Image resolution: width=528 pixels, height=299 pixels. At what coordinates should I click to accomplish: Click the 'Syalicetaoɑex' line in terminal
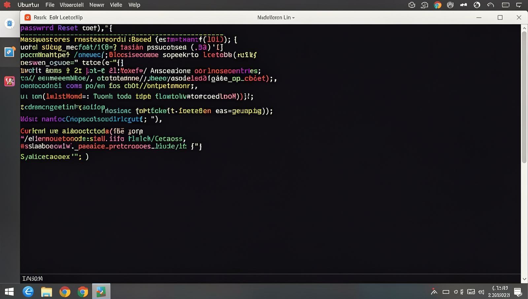point(54,156)
